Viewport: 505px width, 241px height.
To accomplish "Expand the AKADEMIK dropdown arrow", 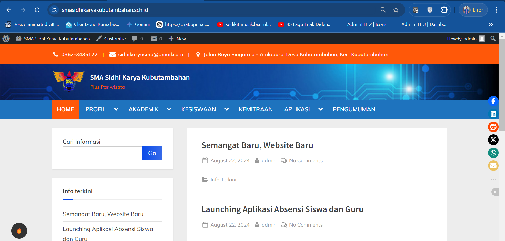I will click(x=169, y=109).
